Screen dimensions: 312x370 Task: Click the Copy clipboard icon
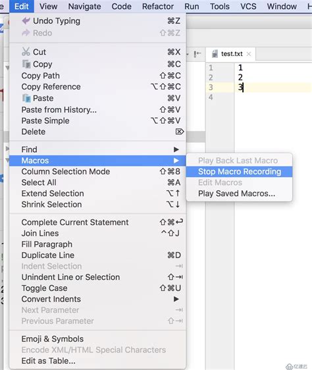26,64
